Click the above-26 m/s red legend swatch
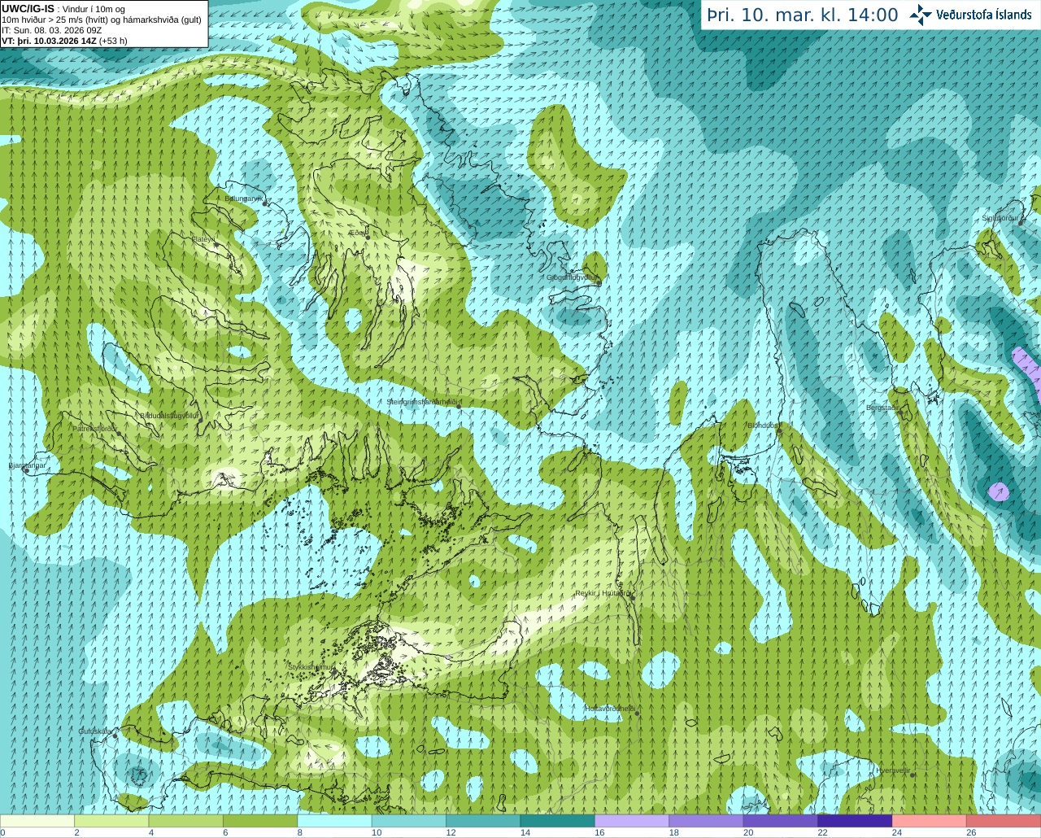The width and height of the screenshot is (1041, 838). tap(1004, 821)
